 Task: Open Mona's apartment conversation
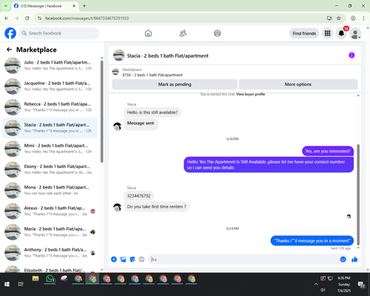click(50, 190)
